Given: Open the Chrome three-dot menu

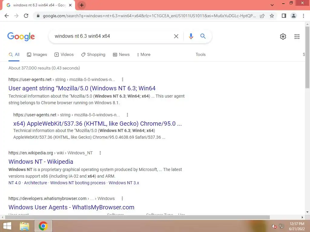Looking at the screenshot, I should pos(303,16).
